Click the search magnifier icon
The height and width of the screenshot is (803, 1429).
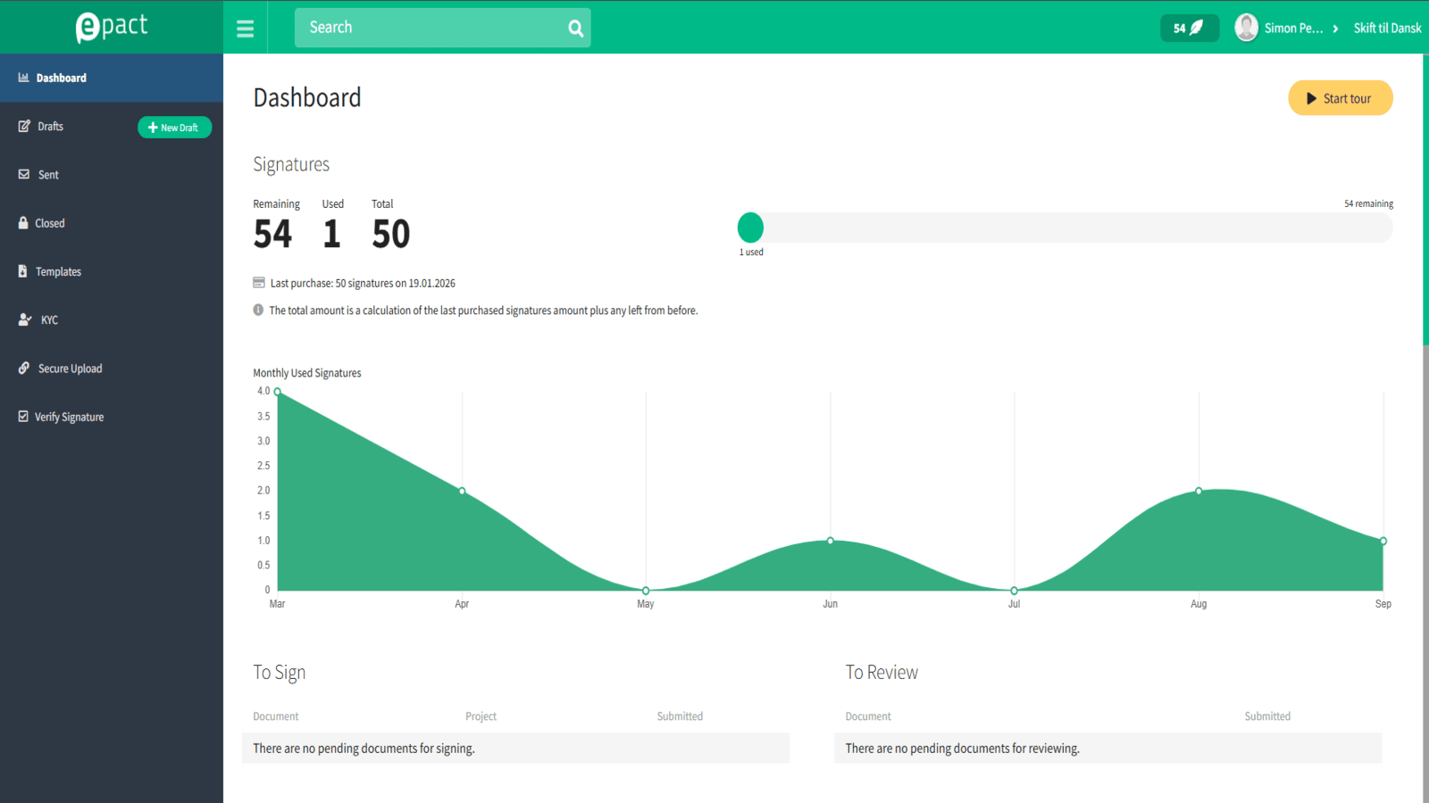(576, 29)
